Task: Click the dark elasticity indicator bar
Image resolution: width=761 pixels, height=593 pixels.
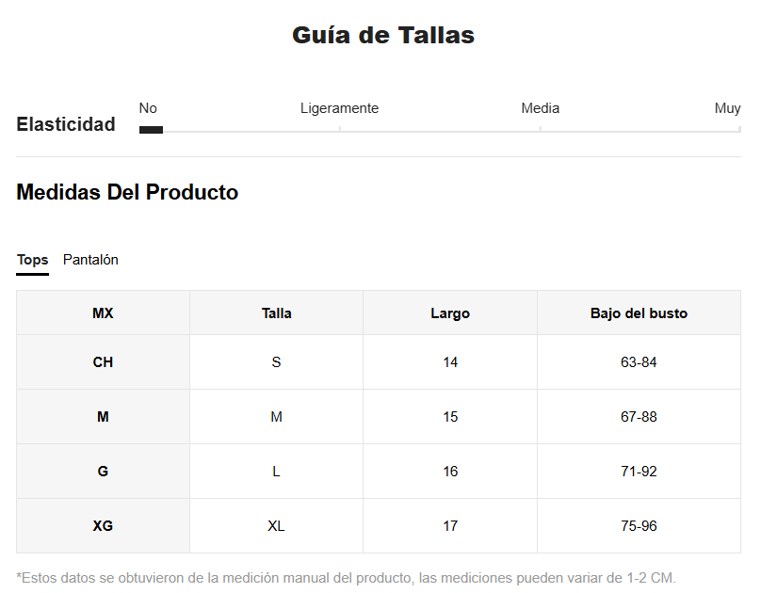Action: pos(151,130)
